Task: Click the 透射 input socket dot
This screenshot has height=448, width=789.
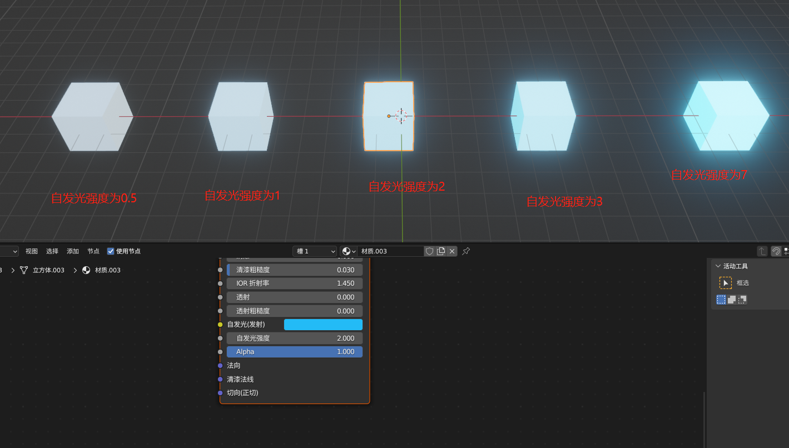Action: click(220, 297)
